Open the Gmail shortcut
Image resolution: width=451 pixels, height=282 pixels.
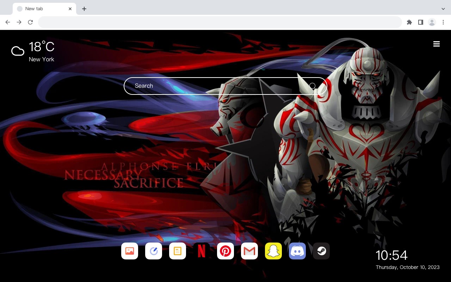point(249,251)
